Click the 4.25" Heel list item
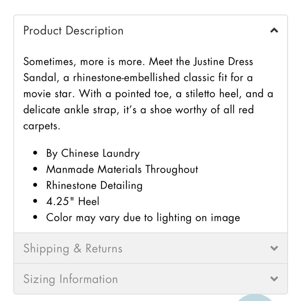 coord(73,201)
